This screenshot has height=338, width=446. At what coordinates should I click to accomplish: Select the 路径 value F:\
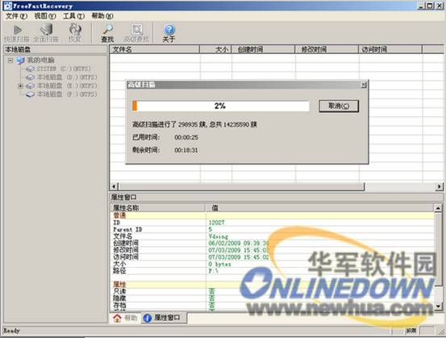tap(213, 271)
